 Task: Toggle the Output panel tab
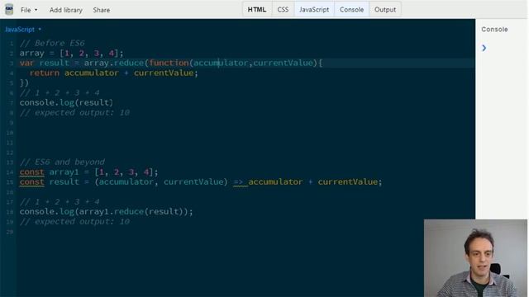[x=385, y=9]
